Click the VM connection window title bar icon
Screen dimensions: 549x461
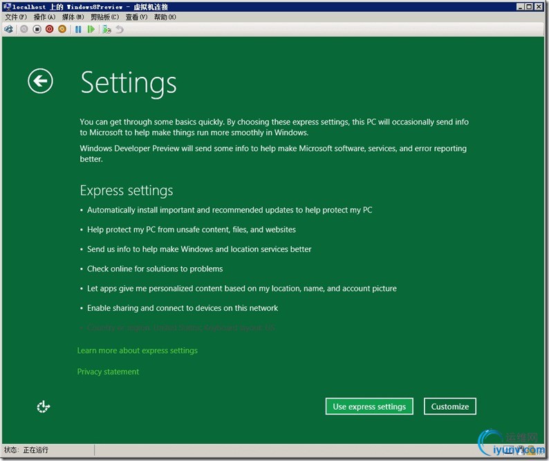click(x=7, y=6)
